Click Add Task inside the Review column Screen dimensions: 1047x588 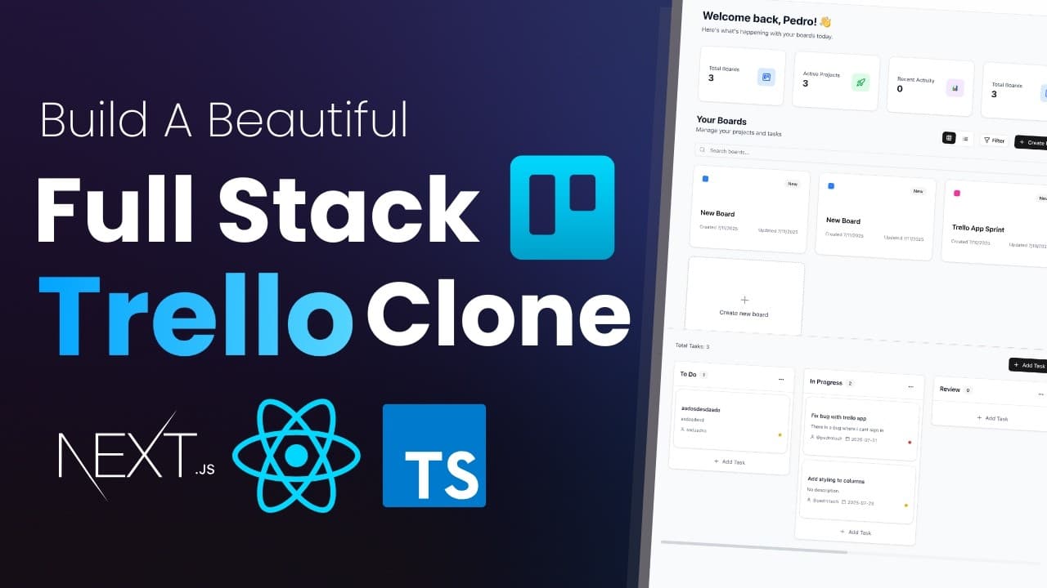[x=992, y=418]
